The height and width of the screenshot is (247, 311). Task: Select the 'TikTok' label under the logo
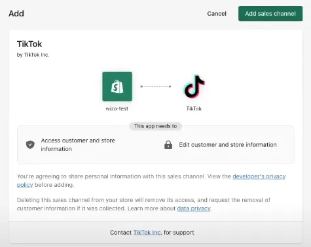[194, 108]
